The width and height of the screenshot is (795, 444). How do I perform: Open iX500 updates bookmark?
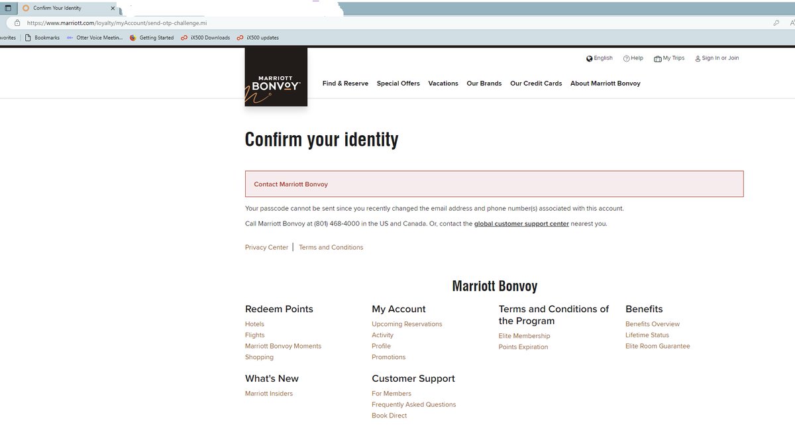click(258, 38)
